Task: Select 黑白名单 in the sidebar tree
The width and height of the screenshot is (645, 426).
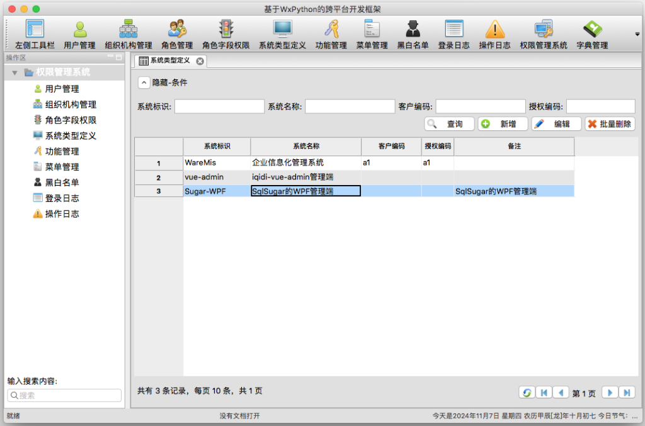Action: [x=62, y=182]
